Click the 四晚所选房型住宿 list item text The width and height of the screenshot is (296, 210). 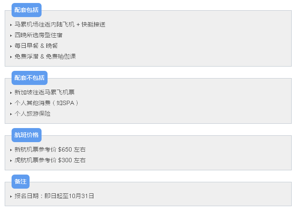click(39, 35)
